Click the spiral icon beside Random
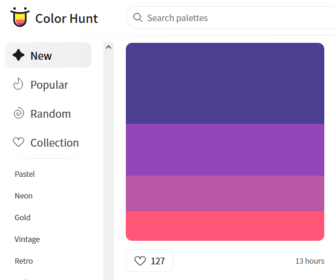334x280 pixels. [x=19, y=113]
